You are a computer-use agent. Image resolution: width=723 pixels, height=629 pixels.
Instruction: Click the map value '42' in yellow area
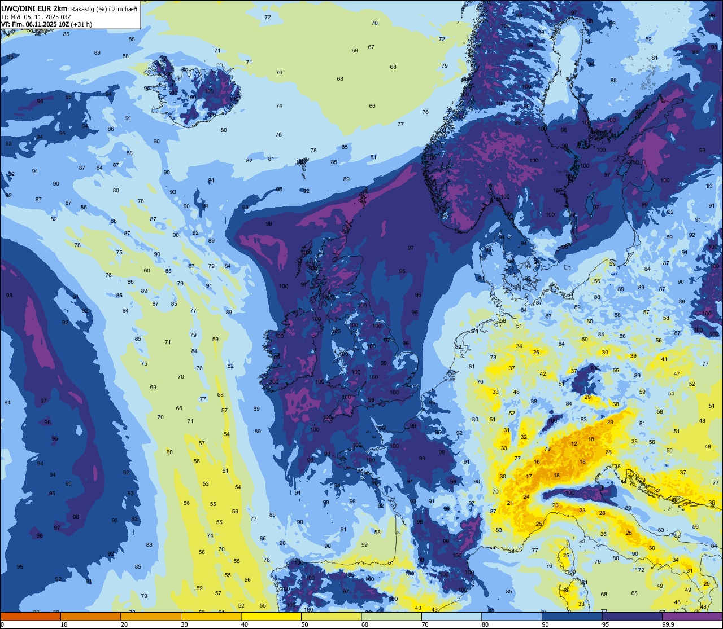tap(543, 374)
